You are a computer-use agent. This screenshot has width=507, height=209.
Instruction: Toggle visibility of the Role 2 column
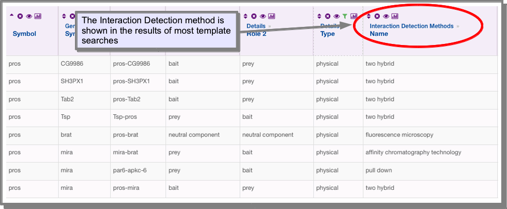[x=263, y=16]
